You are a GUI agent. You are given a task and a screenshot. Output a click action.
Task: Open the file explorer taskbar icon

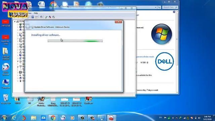pos(34,118)
